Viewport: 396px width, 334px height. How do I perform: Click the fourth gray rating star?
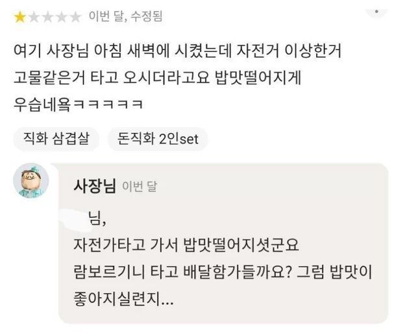pos(61,18)
